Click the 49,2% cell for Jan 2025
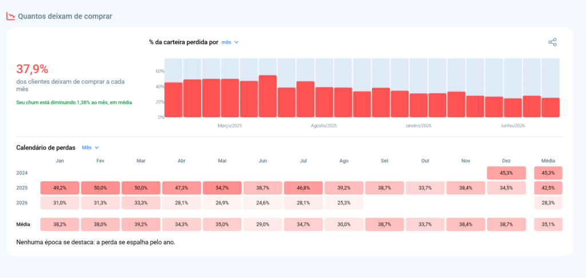Screen dimensions: 586x278 coord(60,188)
